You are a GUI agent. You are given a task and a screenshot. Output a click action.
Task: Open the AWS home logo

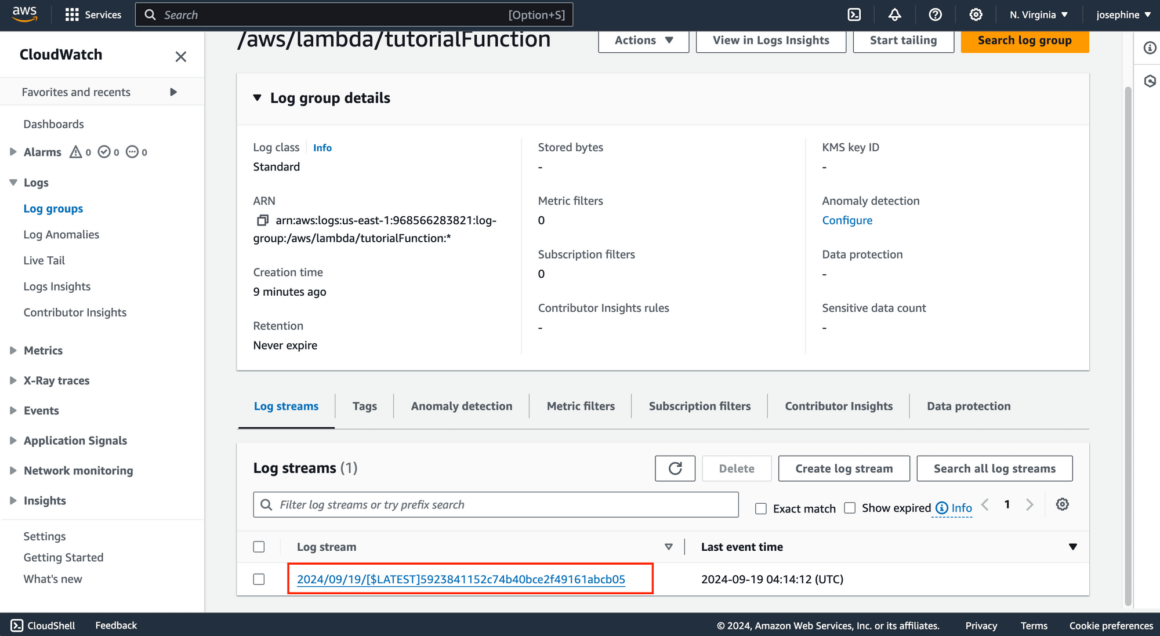(x=24, y=14)
